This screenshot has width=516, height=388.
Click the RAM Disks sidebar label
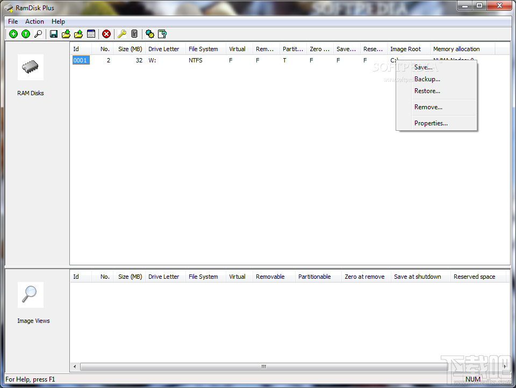(x=31, y=93)
